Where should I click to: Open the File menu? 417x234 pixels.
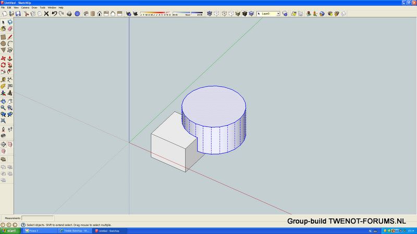click(x=3, y=8)
